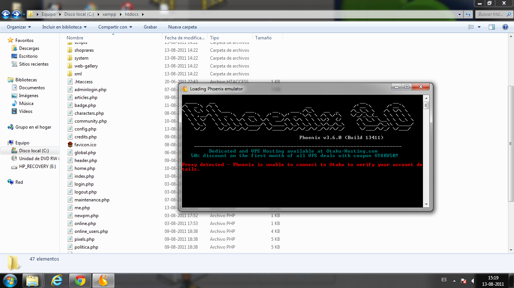Jump to Disco local (C:) breadcrumb

pyautogui.click(x=79, y=14)
